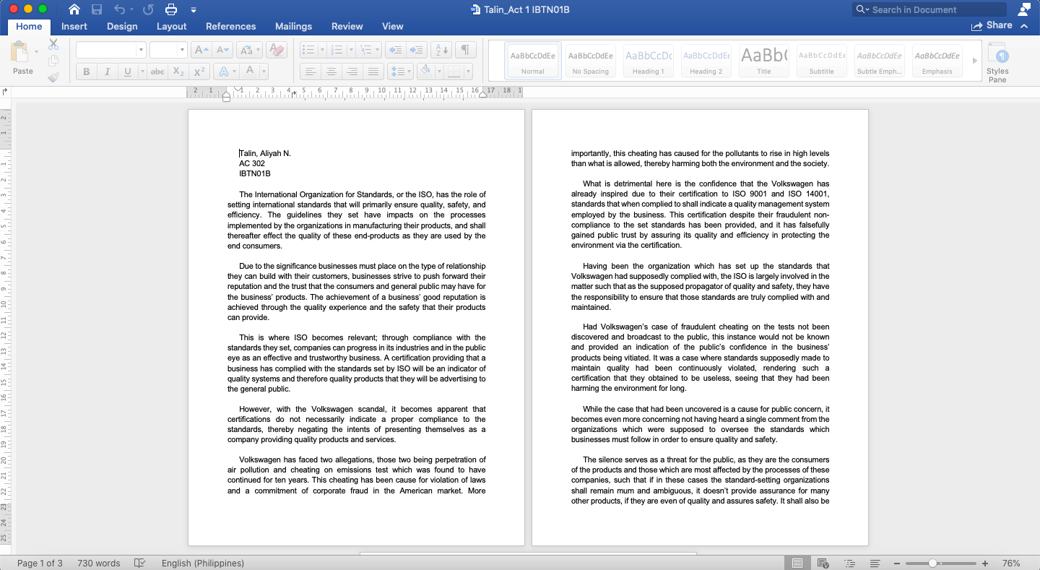This screenshot has height=570, width=1040.
Task: Print the document using the printer icon
Action: tap(171, 9)
